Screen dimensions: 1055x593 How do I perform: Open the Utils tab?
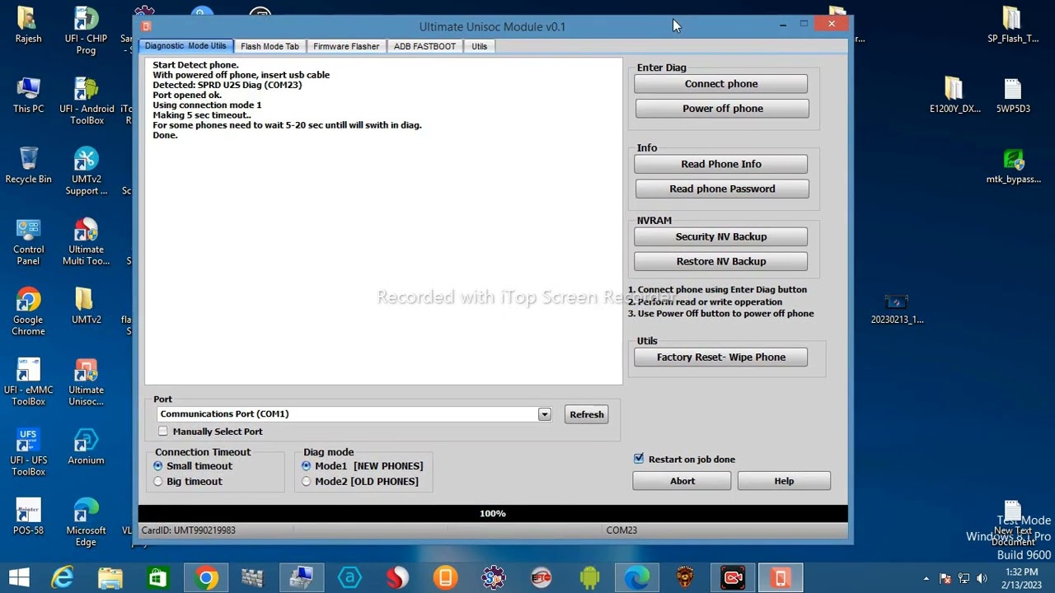(479, 46)
